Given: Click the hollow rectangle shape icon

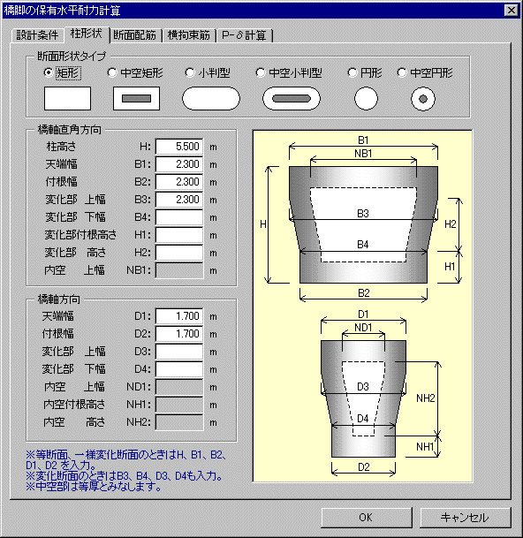Looking at the screenshot, I should (136, 98).
